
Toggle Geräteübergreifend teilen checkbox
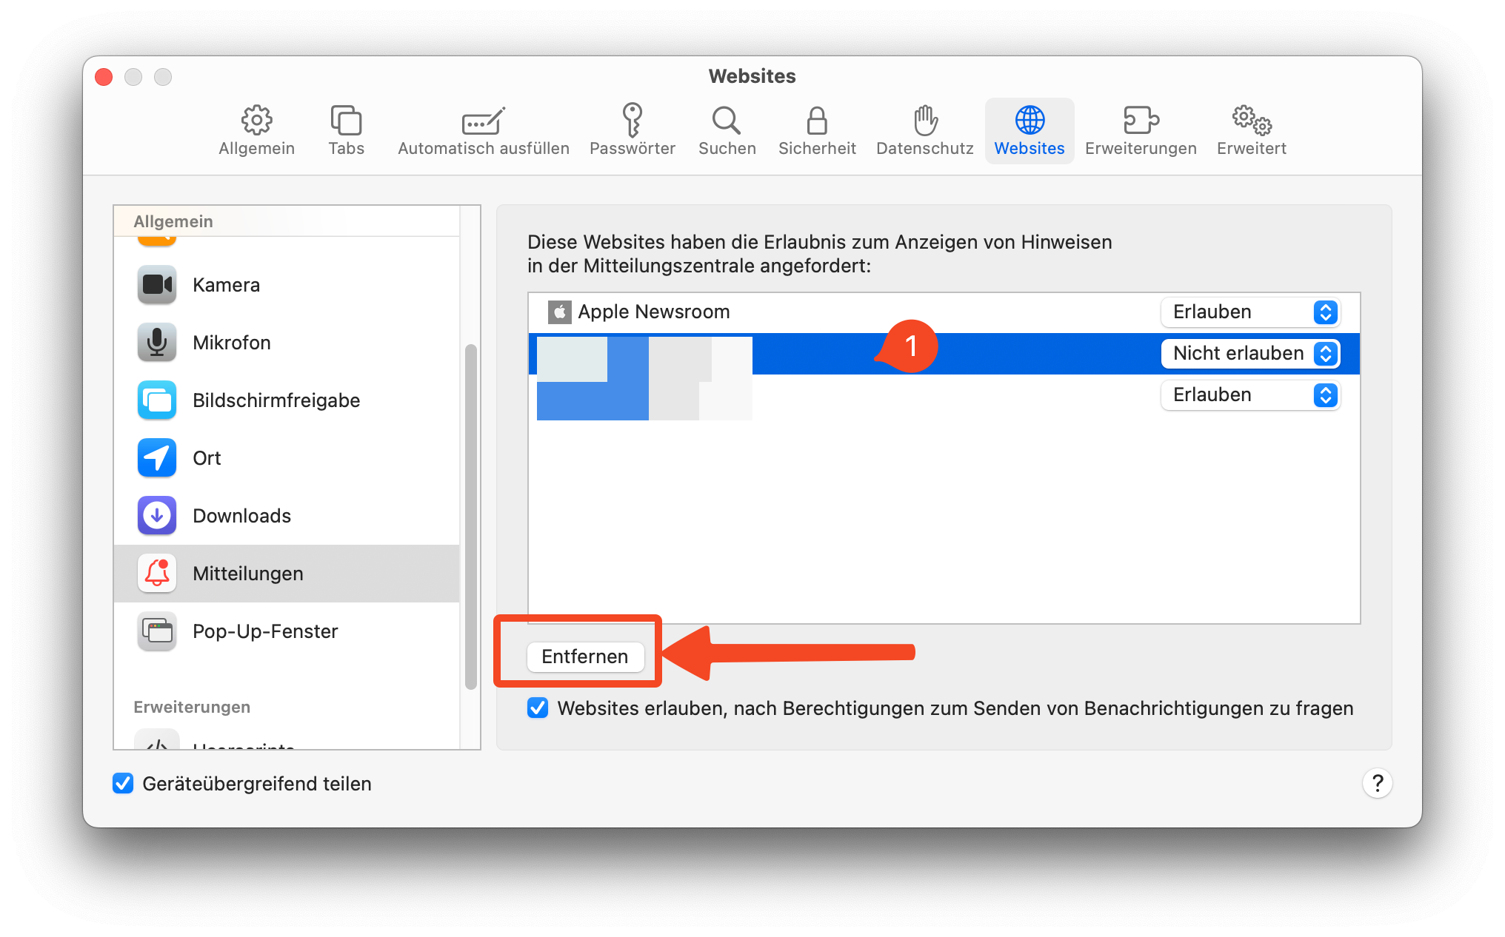tap(123, 783)
